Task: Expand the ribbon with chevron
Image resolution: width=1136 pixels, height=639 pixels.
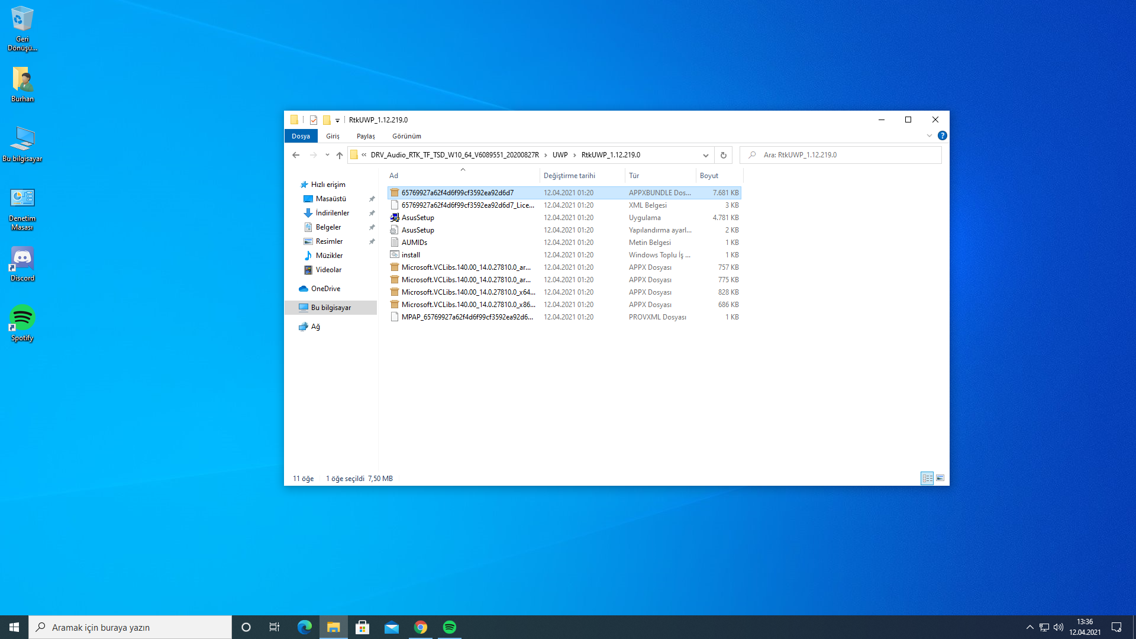Action: tap(929, 136)
